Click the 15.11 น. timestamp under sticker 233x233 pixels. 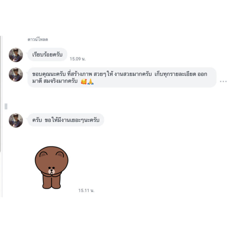pyautogui.click(x=86, y=191)
